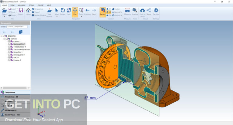
Task: Activate the Select arrow tool
Action: [56, 10]
